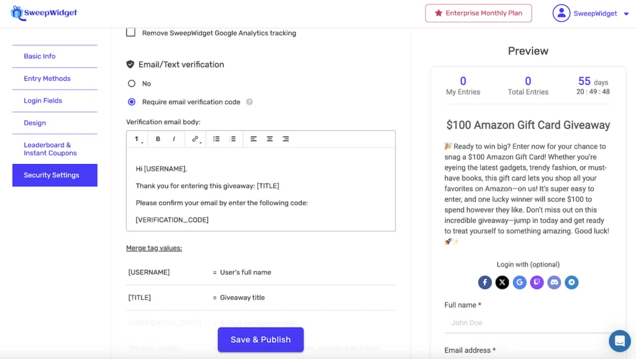Check Remove SweepWidget Google Analytics tracking
The image size is (636, 359).
(131, 32)
